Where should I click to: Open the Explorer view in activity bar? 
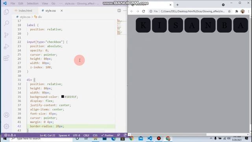pos(6,12)
